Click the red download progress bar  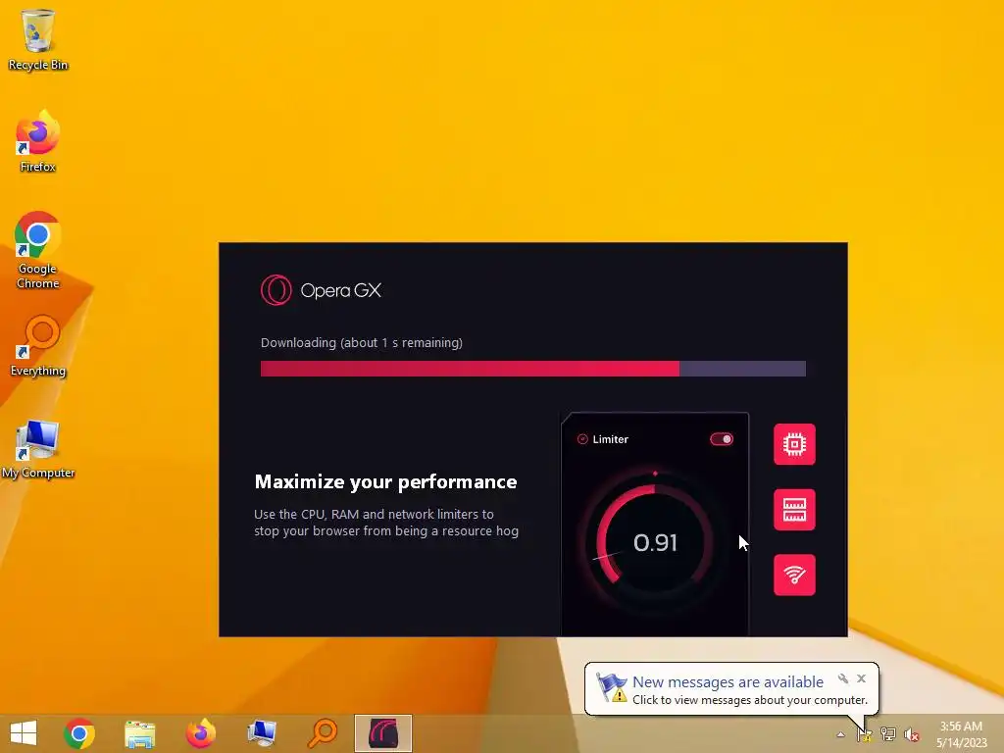[x=532, y=369]
